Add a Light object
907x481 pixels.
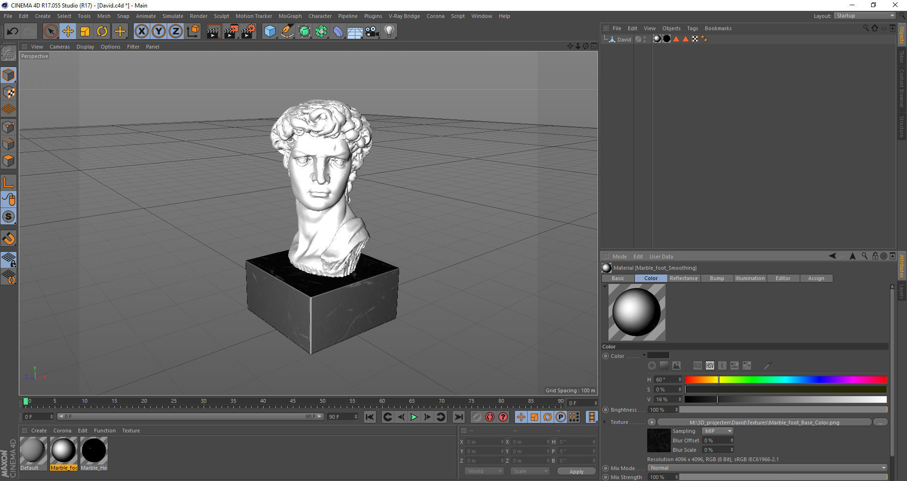coord(389,32)
